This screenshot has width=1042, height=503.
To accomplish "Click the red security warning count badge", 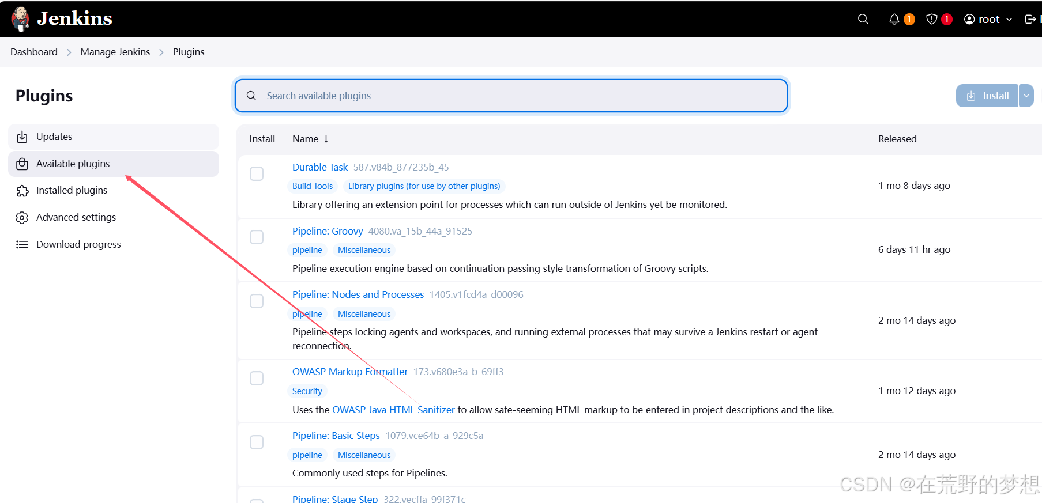I will tap(946, 19).
